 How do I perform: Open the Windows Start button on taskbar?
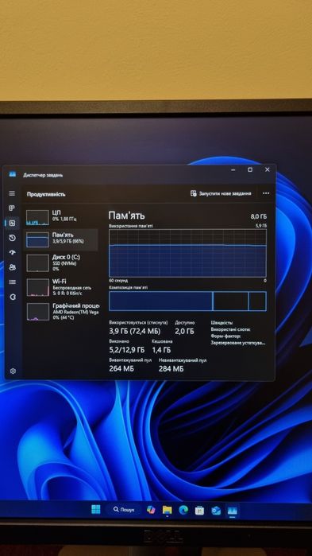(96, 509)
